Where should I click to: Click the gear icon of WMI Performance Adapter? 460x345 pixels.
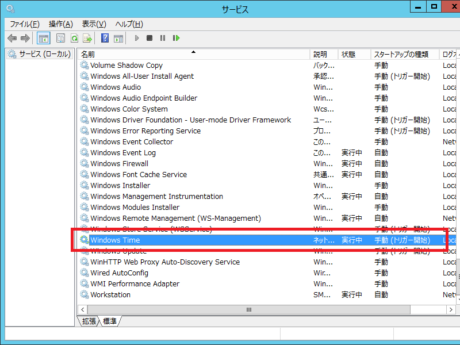[85, 283]
